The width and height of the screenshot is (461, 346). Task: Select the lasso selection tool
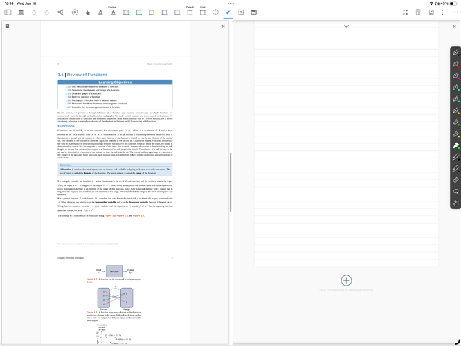coord(455,192)
